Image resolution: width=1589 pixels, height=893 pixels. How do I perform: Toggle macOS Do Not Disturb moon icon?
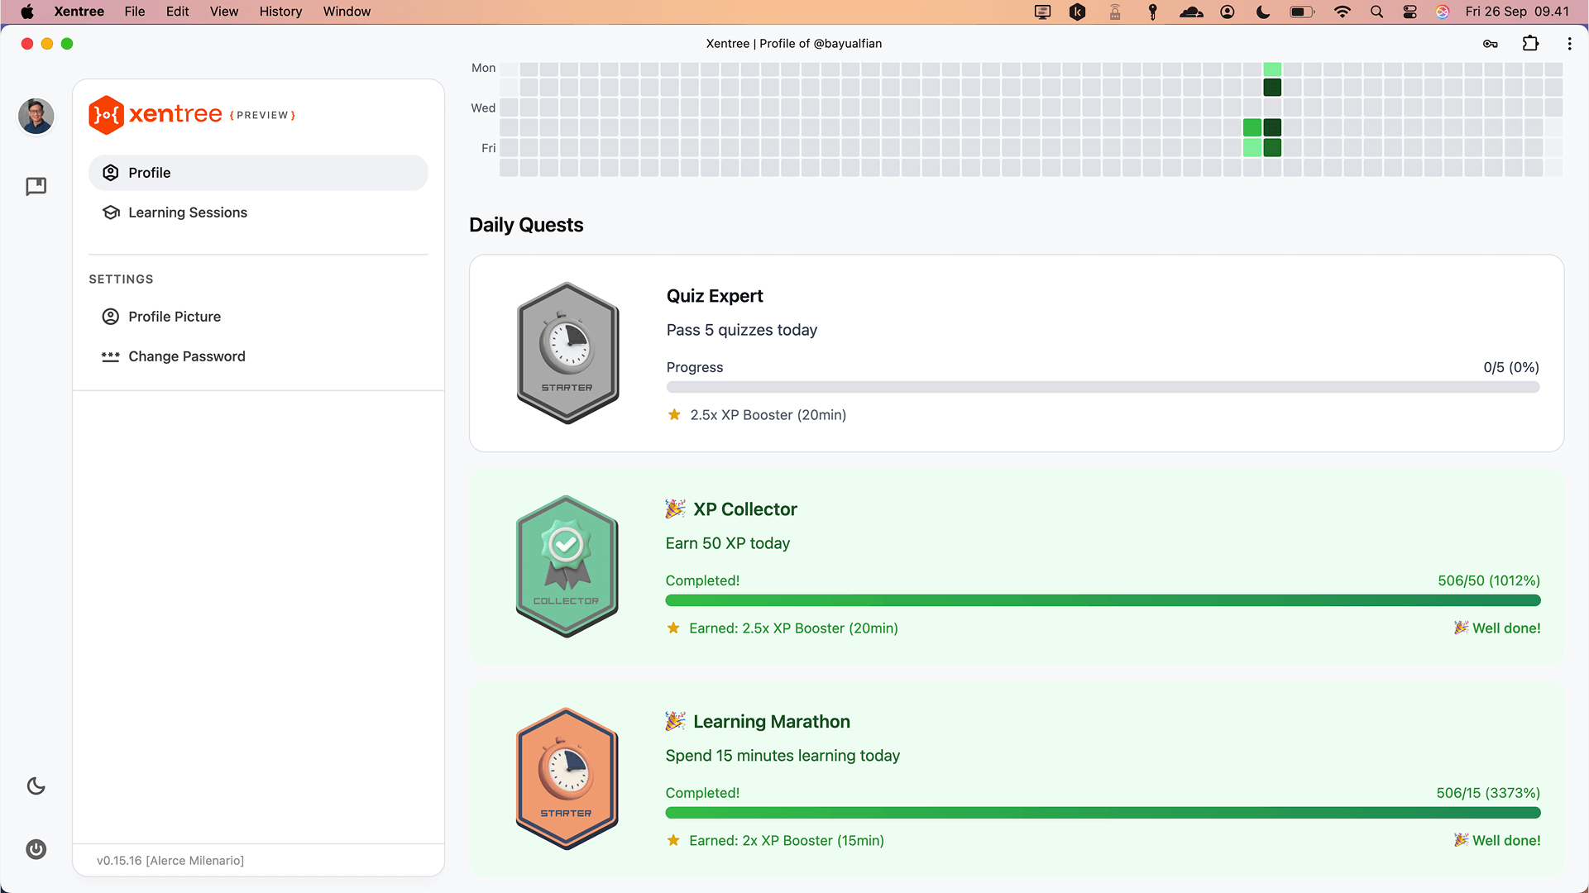[1263, 12]
